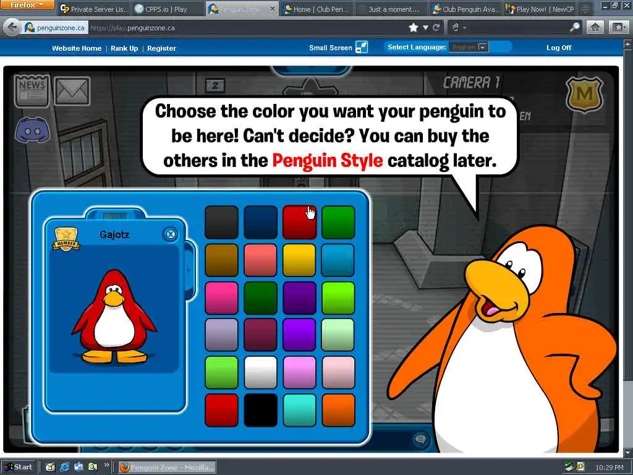
Task: Choose the pure black swatch in bottom row
Action: (260, 410)
